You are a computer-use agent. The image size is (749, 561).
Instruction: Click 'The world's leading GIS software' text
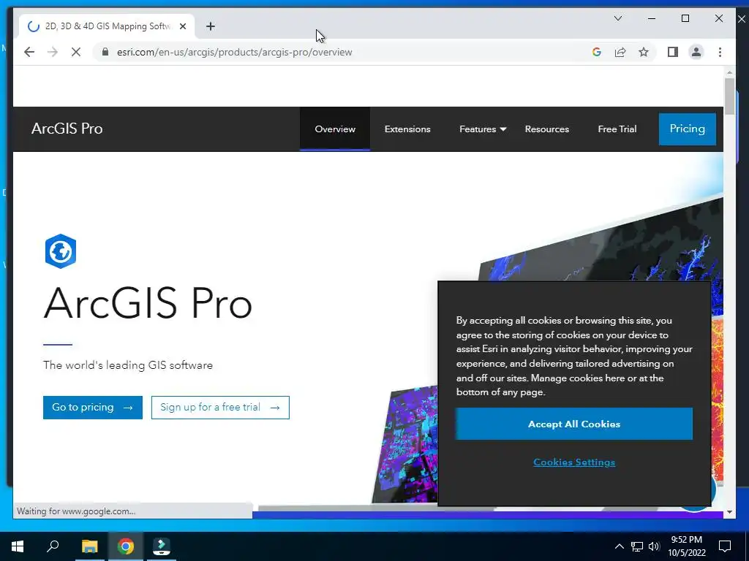pyautogui.click(x=128, y=365)
